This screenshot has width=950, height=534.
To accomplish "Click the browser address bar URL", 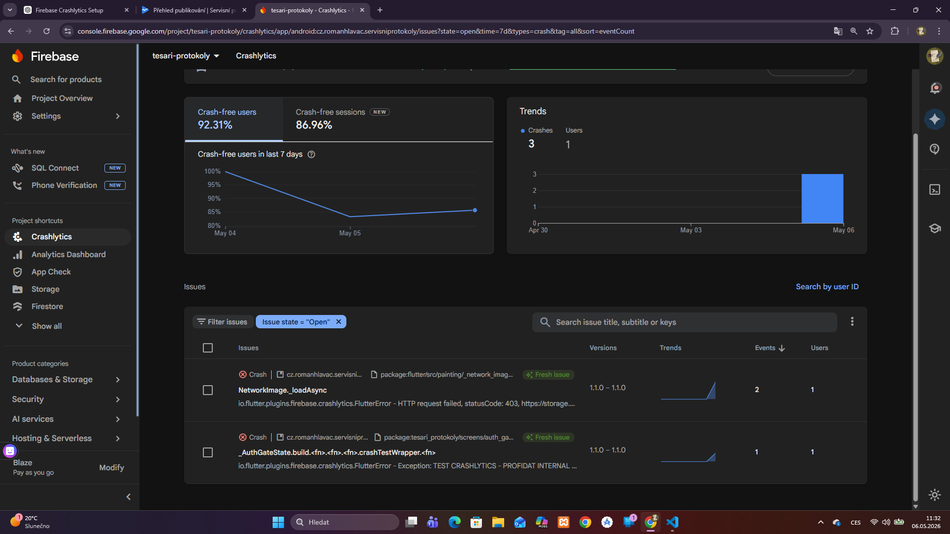I will coord(356,31).
